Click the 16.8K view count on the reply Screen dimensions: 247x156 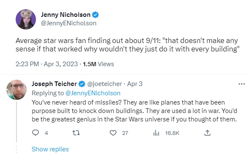click(x=172, y=133)
